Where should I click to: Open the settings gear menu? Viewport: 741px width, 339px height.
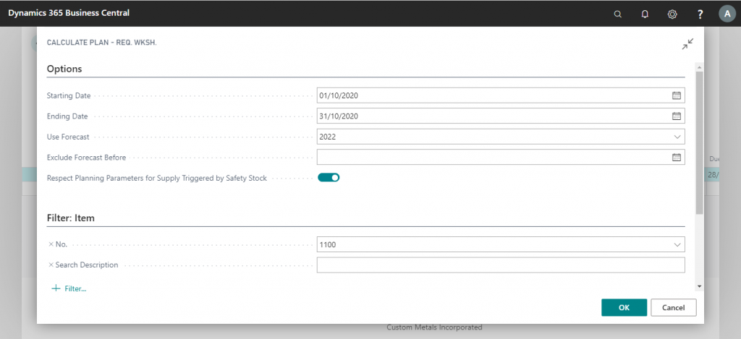[x=672, y=14]
